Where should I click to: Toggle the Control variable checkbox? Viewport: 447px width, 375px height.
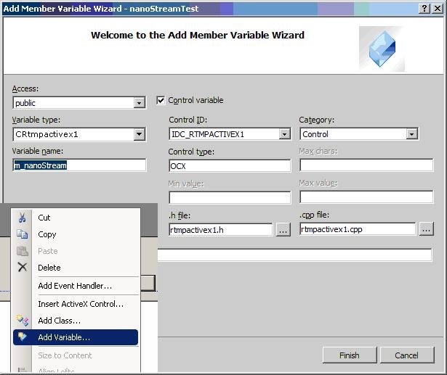coord(161,101)
